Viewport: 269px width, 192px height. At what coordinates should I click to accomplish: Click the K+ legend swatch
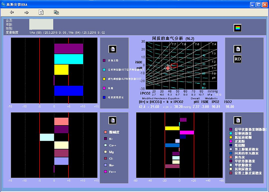pos(105,139)
